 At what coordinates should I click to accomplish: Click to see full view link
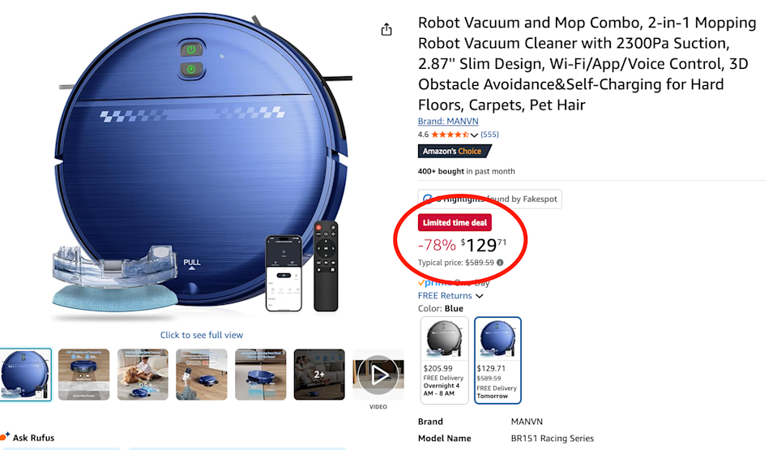tap(202, 335)
